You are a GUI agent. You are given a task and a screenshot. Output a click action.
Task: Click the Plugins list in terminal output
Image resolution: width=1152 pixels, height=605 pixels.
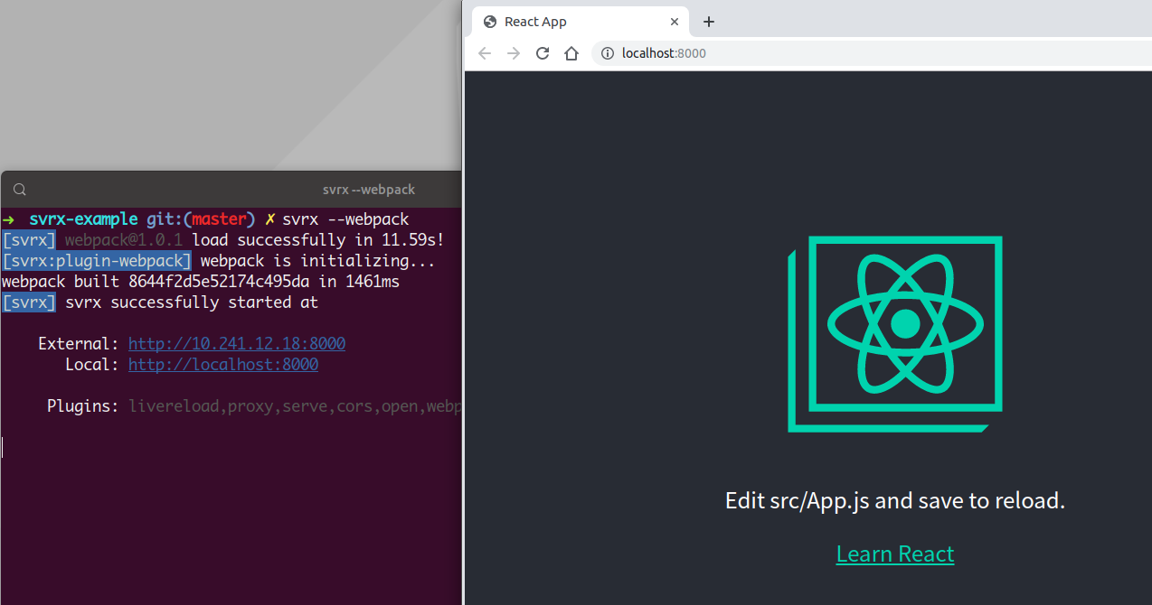point(294,406)
